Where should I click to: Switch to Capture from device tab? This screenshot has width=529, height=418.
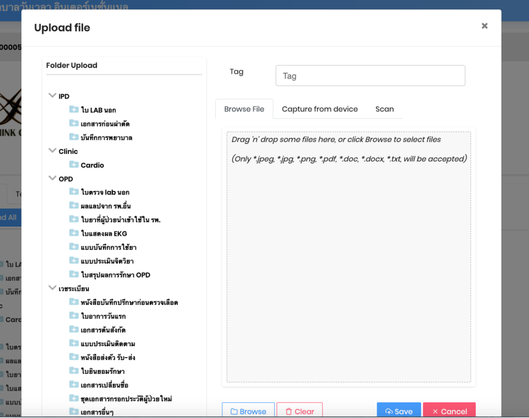pyautogui.click(x=320, y=109)
